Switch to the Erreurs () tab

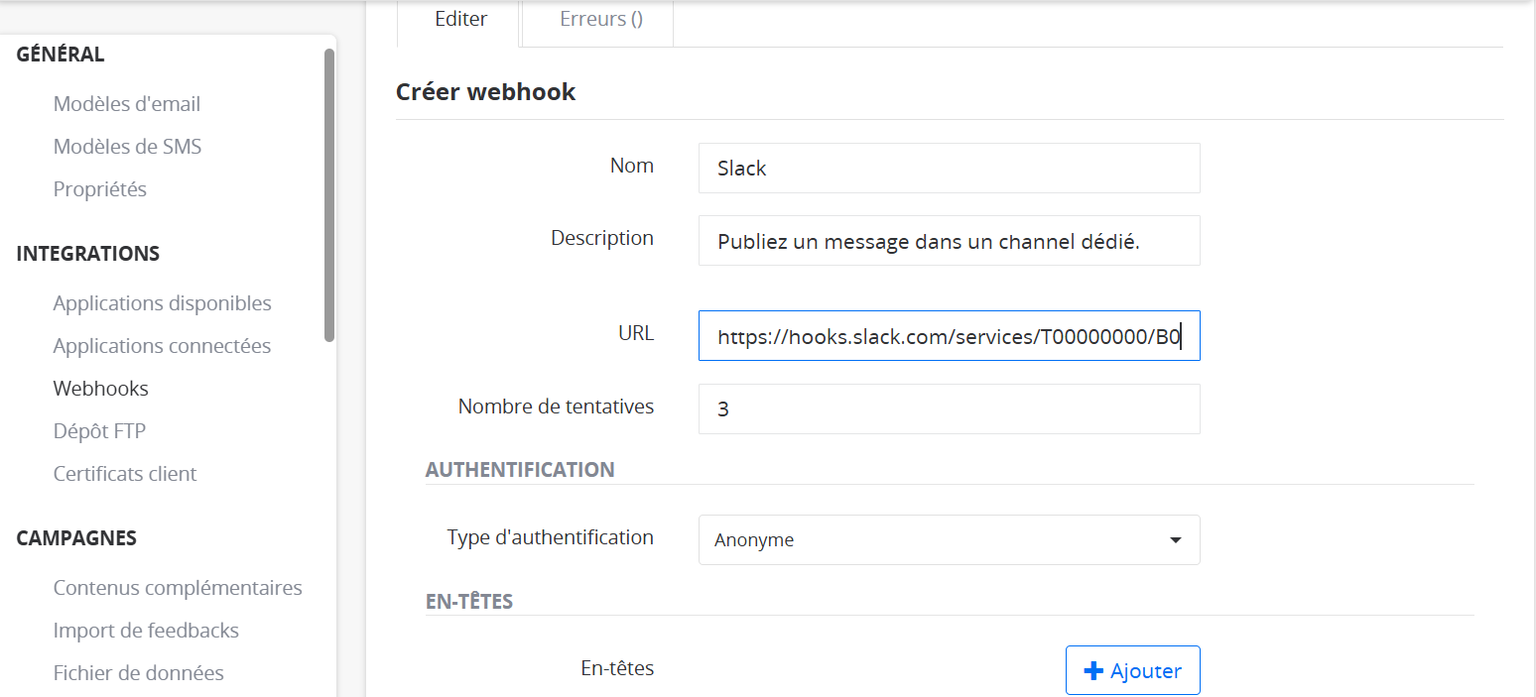(x=601, y=19)
